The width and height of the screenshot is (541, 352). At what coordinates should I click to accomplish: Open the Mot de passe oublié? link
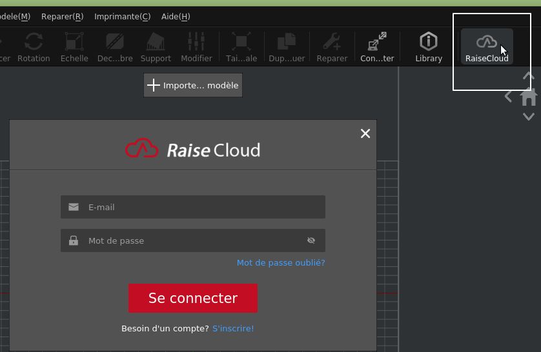(x=281, y=263)
